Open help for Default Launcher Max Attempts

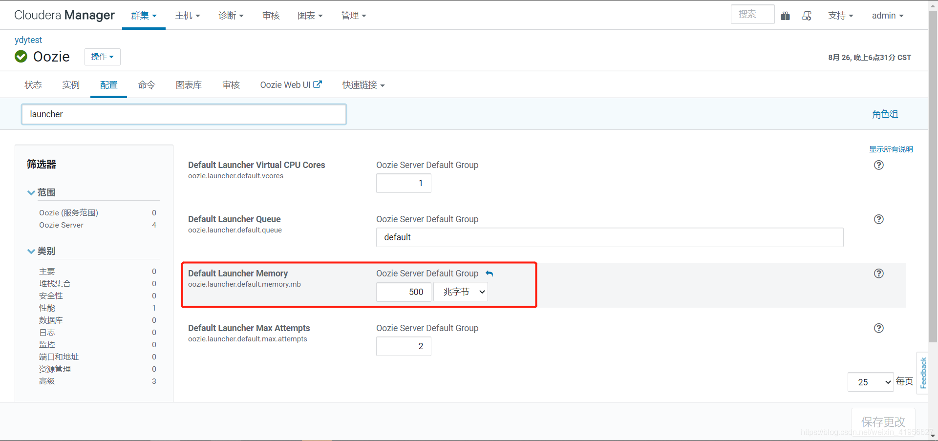coord(879,328)
